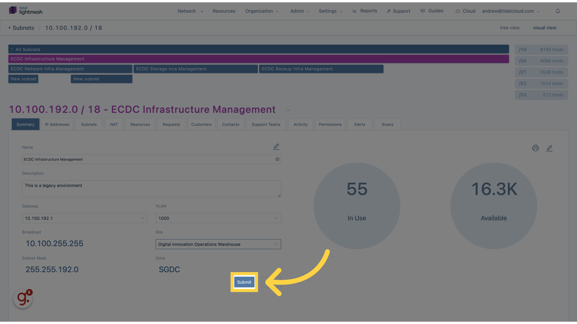The width and height of the screenshot is (577, 324).
Task: Click the Cloud icon in the top bar
Action: [x=457, y=11]
